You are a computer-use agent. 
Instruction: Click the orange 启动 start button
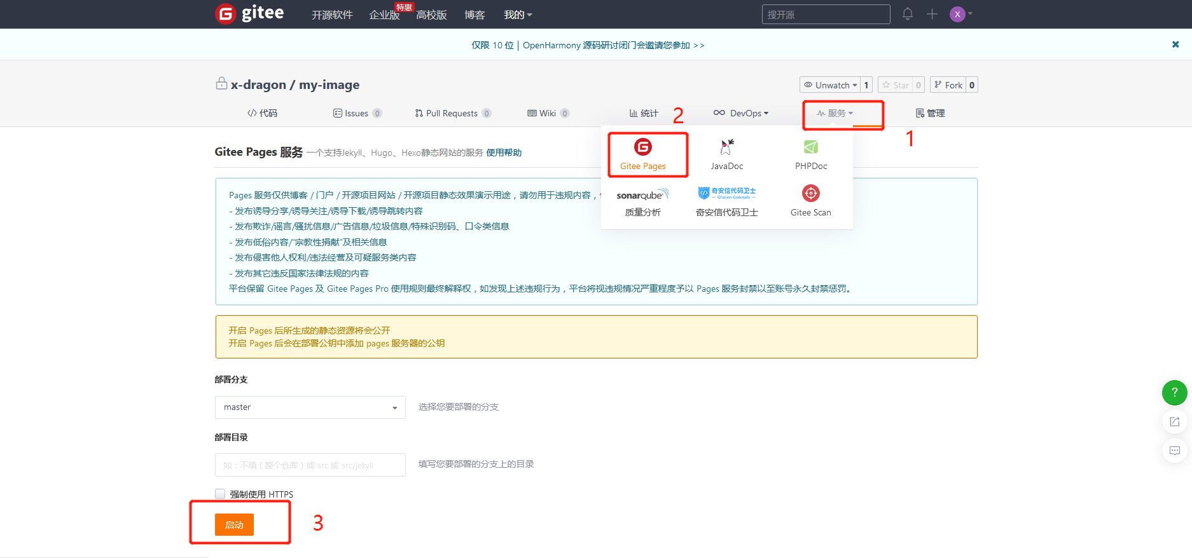(x=234, y=524)
